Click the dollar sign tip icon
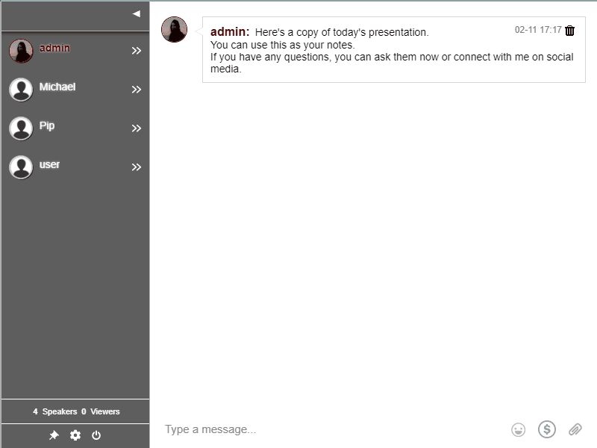Viewport: 597px width, 448px height. pos(547,429)
